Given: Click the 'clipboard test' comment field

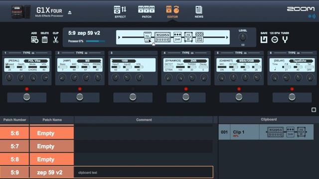Looking at the screenshot, I should 144,172.
